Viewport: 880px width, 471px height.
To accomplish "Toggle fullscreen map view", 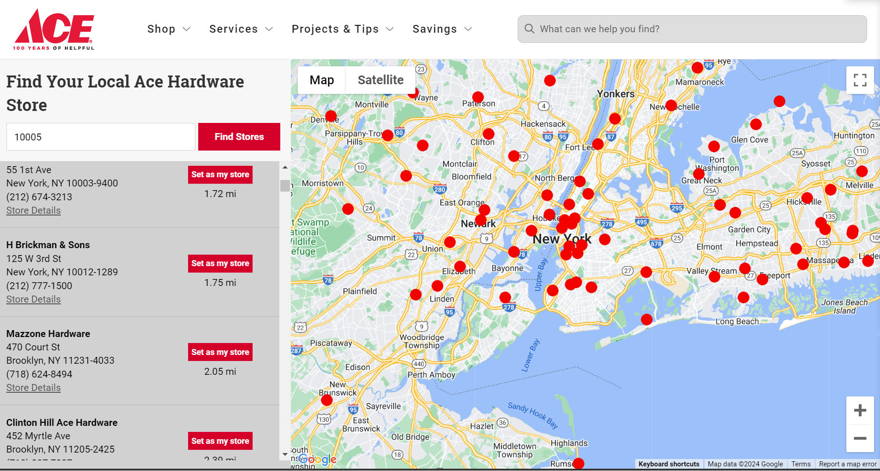I will 860,80.
